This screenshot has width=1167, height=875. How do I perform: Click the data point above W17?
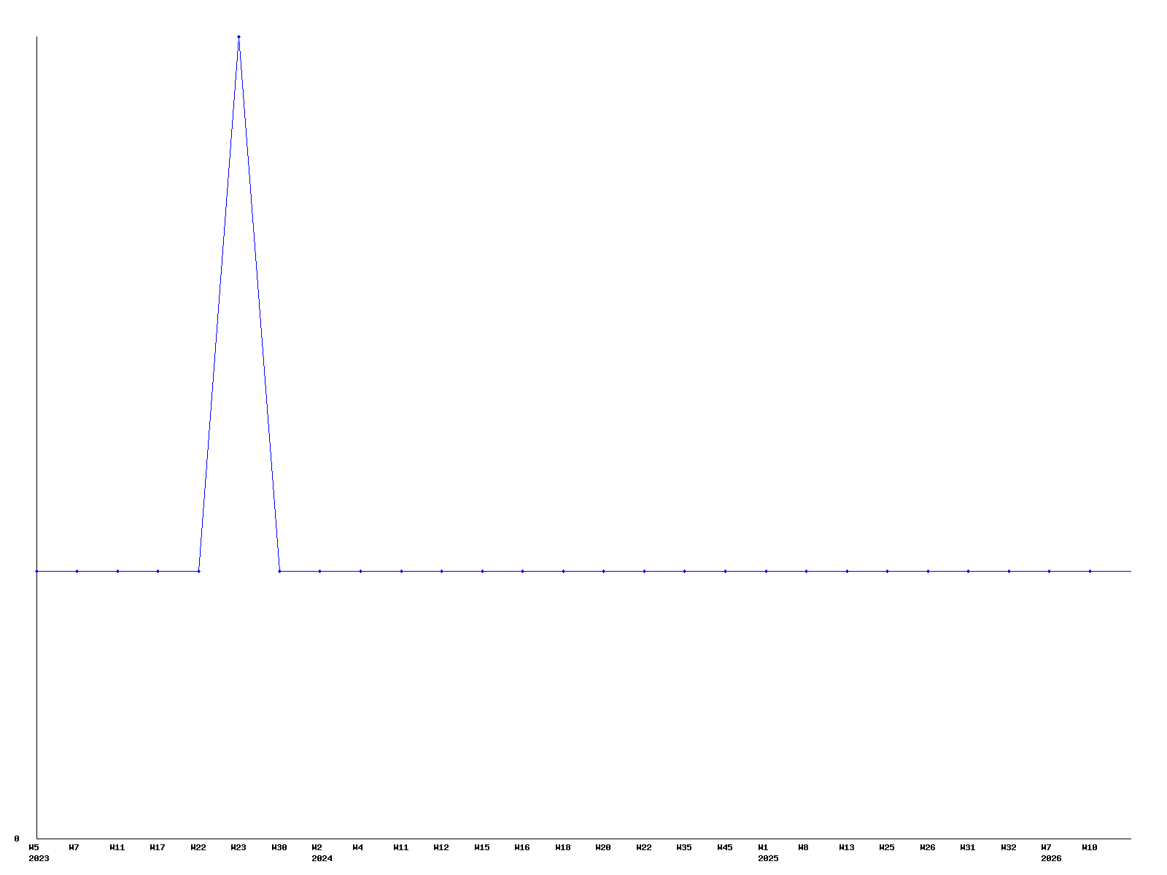click(158, 571)
